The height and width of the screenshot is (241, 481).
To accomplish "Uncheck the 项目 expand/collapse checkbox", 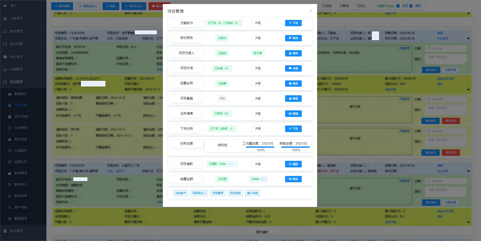I will (398, 6).
